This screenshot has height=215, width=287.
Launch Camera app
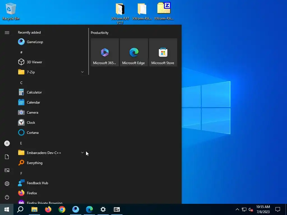pyautogui.click(x=51, y=113)
